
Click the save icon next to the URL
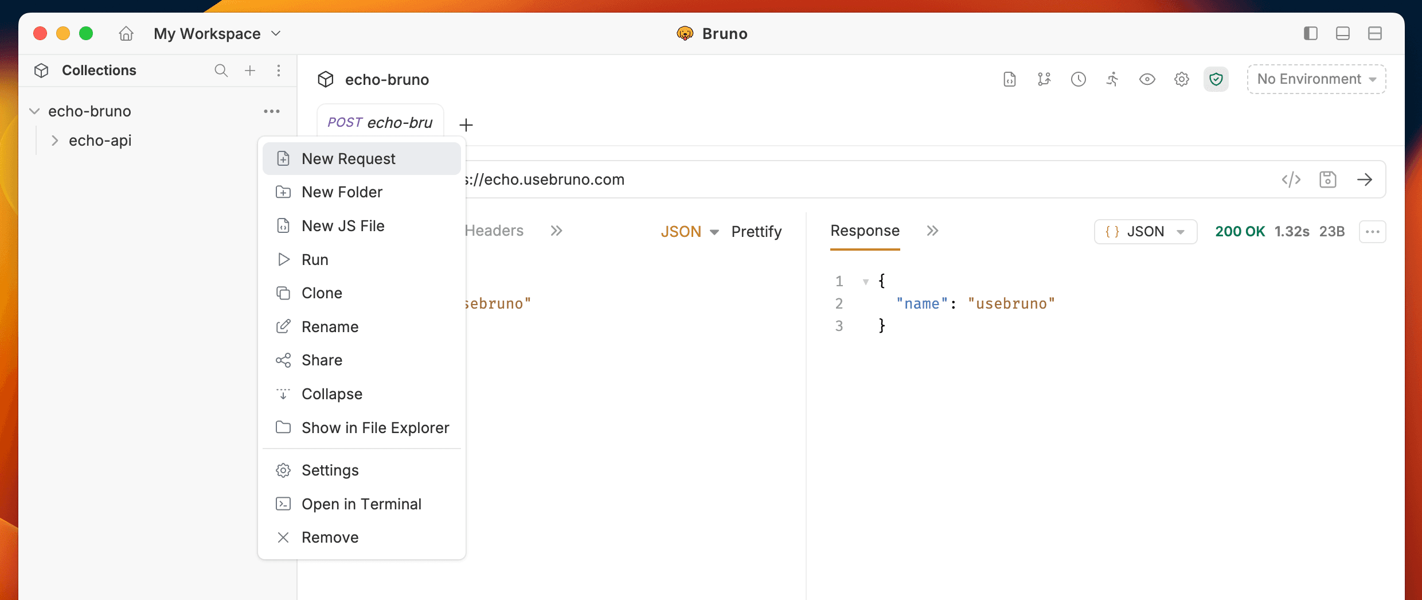1329,179
